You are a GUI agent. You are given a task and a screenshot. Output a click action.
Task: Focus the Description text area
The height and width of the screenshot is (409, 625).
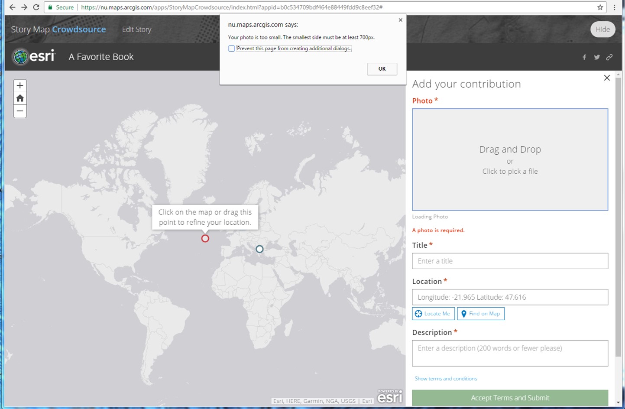click(510, 353)
